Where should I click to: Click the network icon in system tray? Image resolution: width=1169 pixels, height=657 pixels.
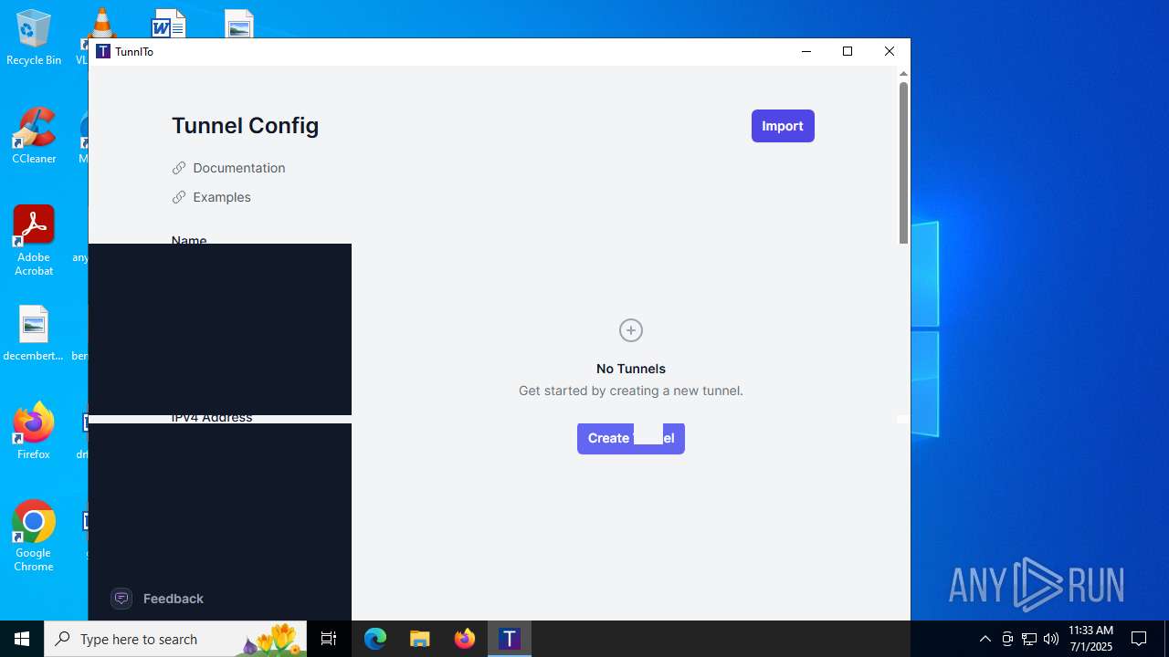tap(1029, 639)
